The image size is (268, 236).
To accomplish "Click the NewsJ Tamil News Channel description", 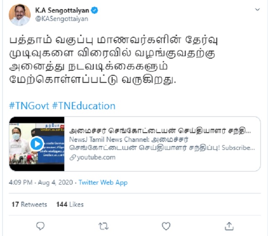I will click(162, 144).
